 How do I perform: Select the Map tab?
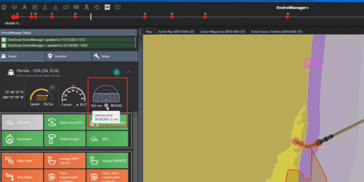click(149, 32)
